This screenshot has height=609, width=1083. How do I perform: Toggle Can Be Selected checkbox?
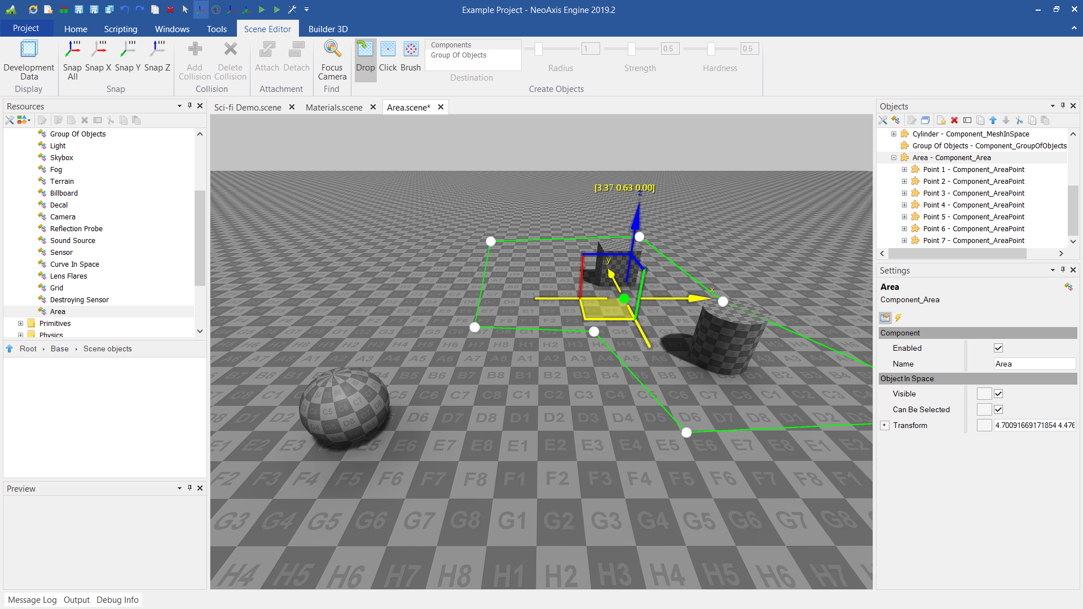pyautogui.click(x=998, y=409)
